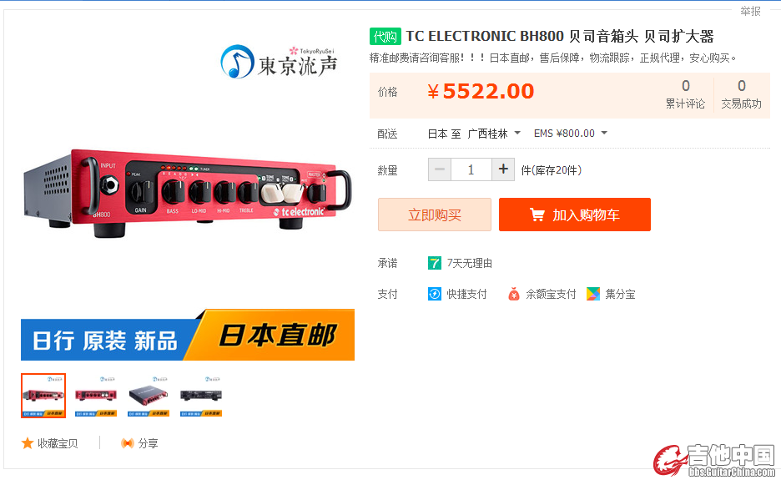
Task: Click the star icon next to 收藏宝贝
Action: click(28, 443)
